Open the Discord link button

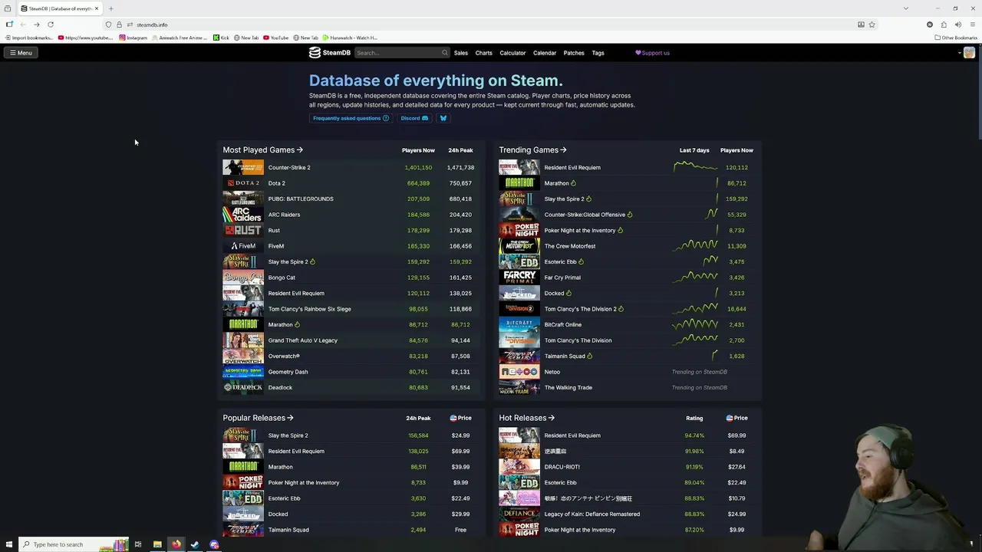(x=414, y=118)
